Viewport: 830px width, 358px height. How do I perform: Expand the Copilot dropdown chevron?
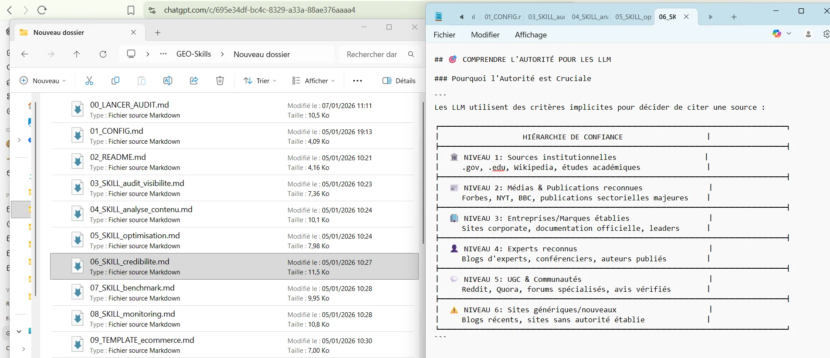(x=789, y=34)
